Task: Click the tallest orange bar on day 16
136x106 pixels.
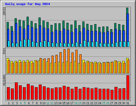Action: pos(69,61)
